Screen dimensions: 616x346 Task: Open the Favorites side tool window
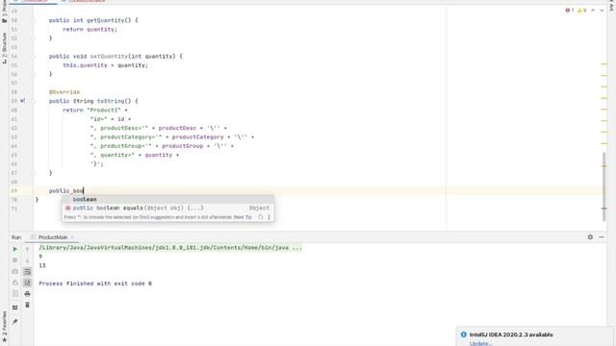point(4,327)
